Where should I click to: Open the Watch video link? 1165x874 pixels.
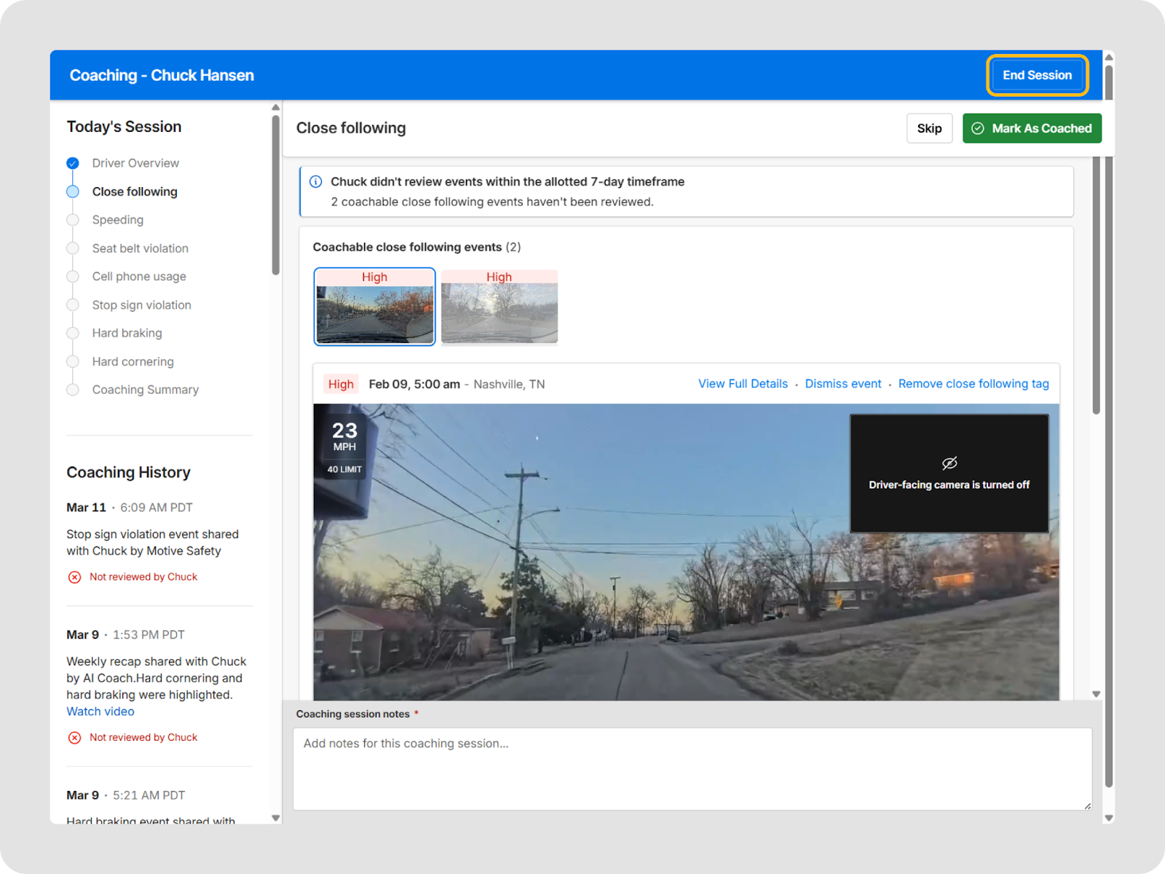(100, 712)
